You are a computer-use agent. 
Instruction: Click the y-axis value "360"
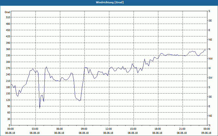coord(8,49)
